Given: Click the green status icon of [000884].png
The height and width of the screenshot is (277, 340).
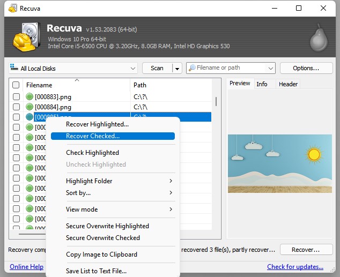Looking at the screenshot, I should tap(29, 107).
